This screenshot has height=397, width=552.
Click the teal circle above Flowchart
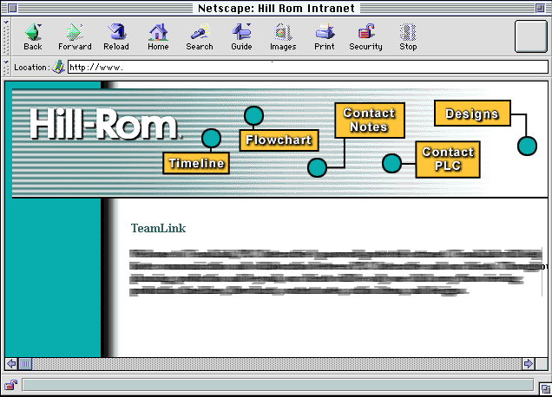click(253, 115)
